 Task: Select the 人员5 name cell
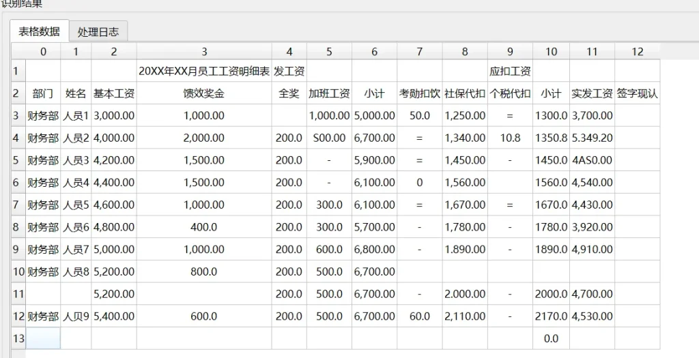pyautogui.click(x=76, y=205)
